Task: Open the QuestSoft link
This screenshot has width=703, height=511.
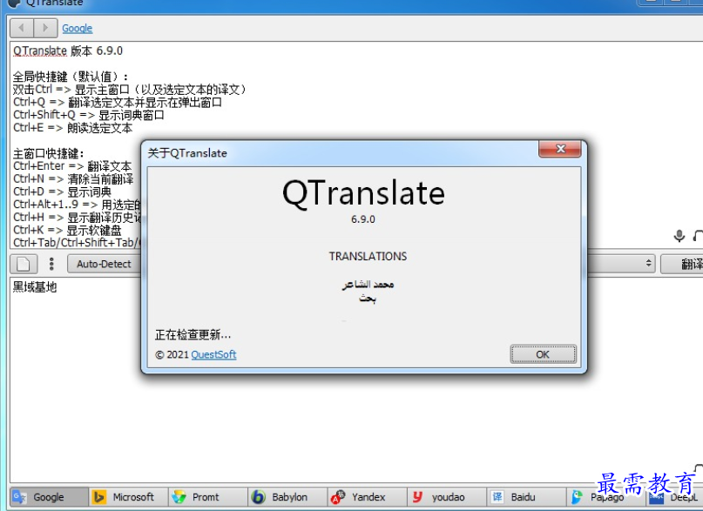Action: click(x=213, y=354)
